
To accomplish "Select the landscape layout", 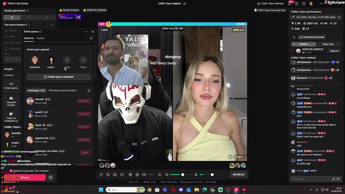I will coord(29,18).
